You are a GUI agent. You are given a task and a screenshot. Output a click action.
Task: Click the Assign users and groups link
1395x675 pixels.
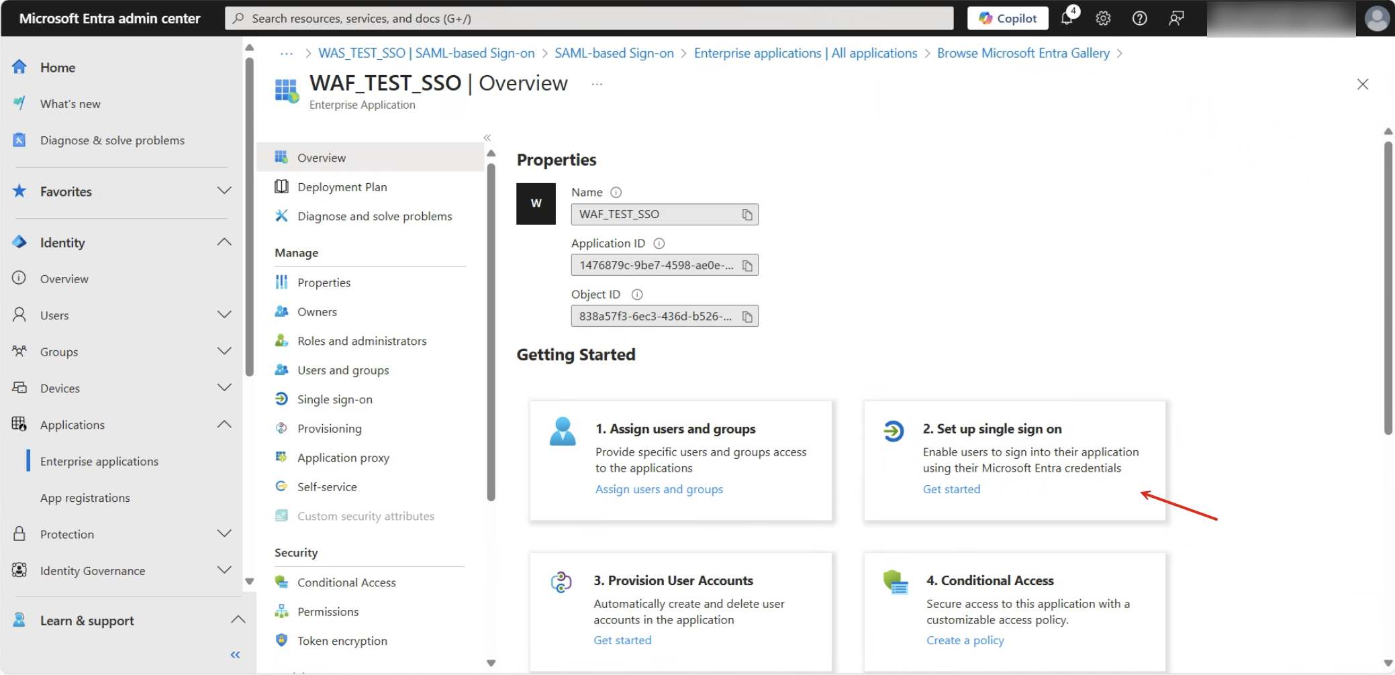pyautogui.click(x=659, y=489)
